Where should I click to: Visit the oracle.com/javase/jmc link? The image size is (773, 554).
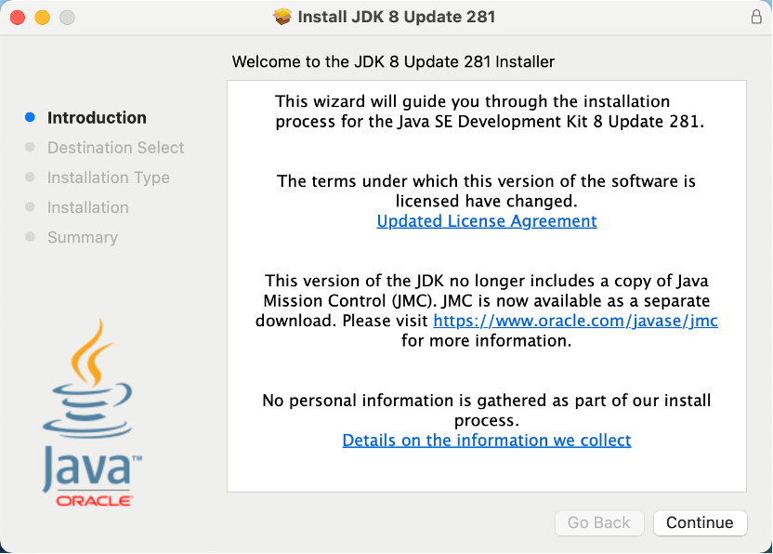(575, 321)
